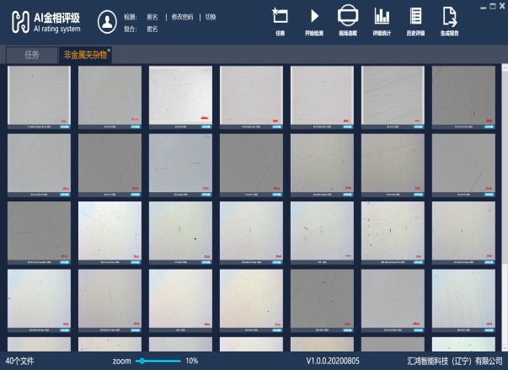Click the 任务 (Task) toolbar icon
This screenshot has width=508, height=370.
(280, 19)
